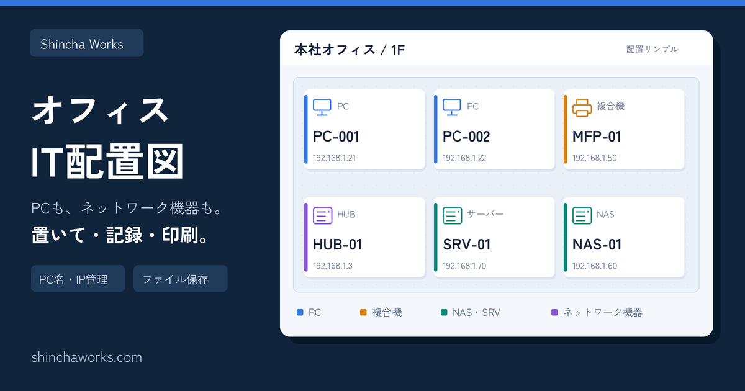Click the printer icon on MFP-01 card
Image resolution: width=745 pixels, height=391 pixels.
click(x=582, y=107)
